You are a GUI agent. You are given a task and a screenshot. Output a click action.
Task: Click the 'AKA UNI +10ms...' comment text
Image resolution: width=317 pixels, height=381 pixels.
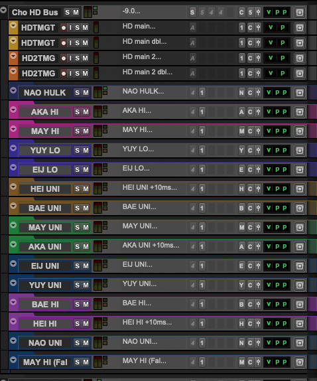(x=151, y=245)
